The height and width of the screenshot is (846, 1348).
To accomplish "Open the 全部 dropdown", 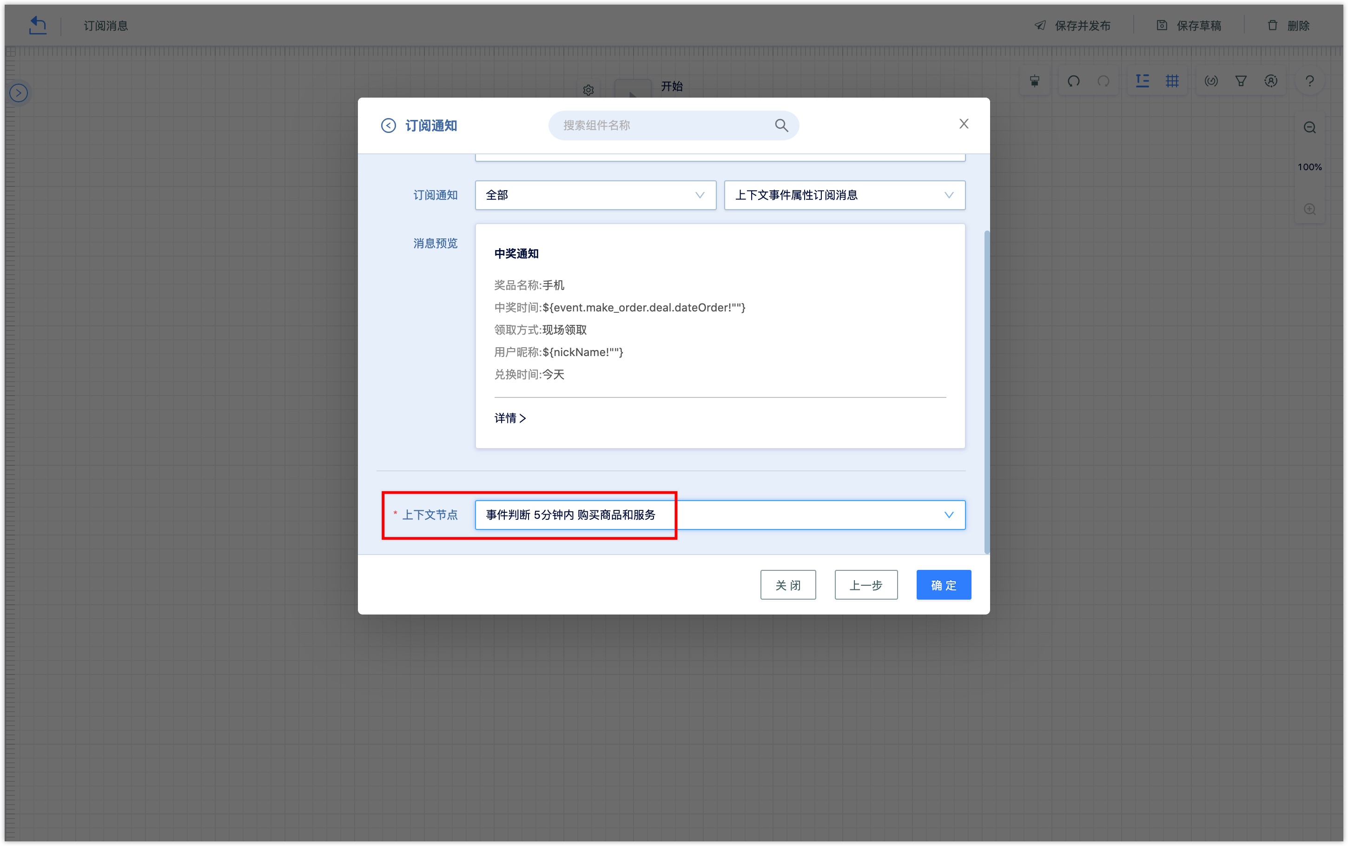I will pyautogui.click(x=595, y=195).
